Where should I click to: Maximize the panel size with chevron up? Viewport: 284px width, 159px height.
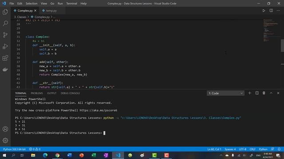click(x=271, y=93)
